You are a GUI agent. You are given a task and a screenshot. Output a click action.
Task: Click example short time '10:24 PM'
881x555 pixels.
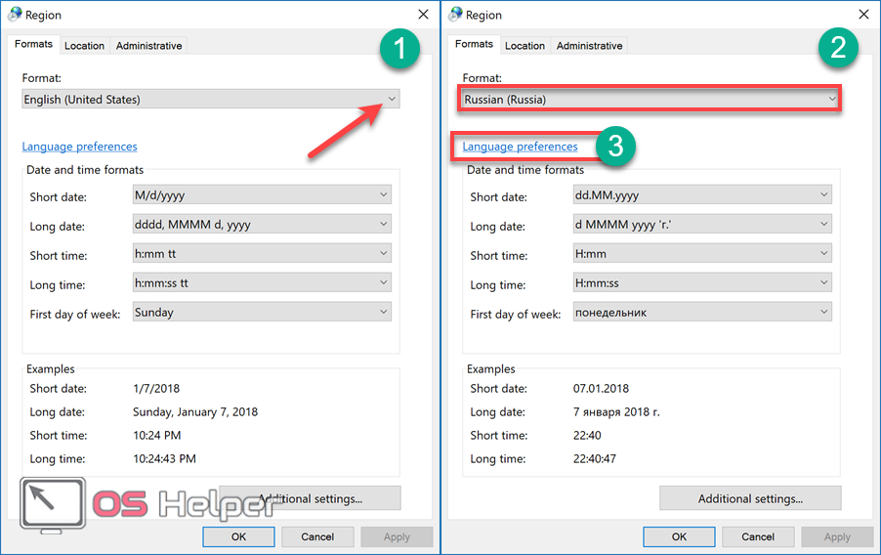[156, 435]
